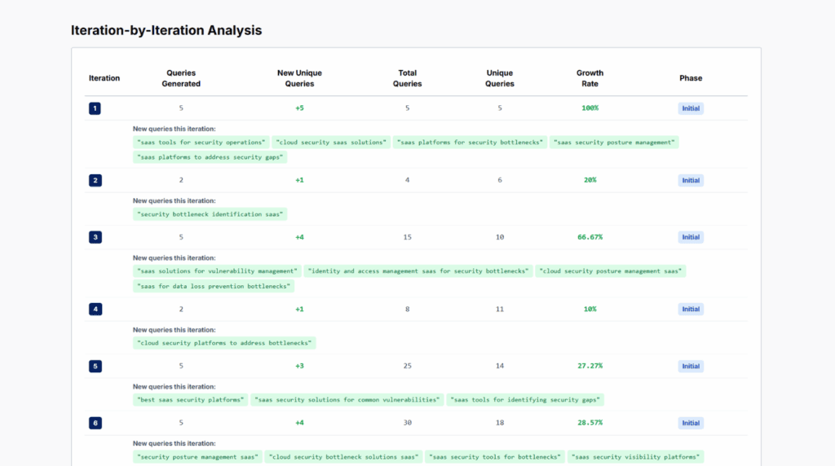The image size is (835, 466).
Task: Click the Initial phase badge for iteration 1
Action: 690,108
